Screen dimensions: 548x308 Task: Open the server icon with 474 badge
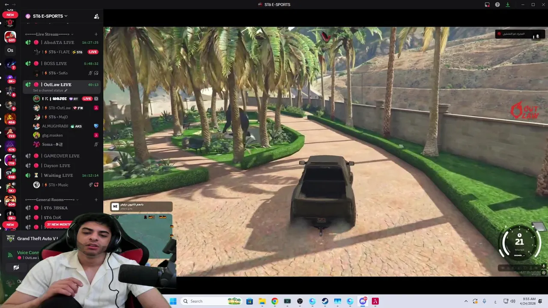click(10, 146)
